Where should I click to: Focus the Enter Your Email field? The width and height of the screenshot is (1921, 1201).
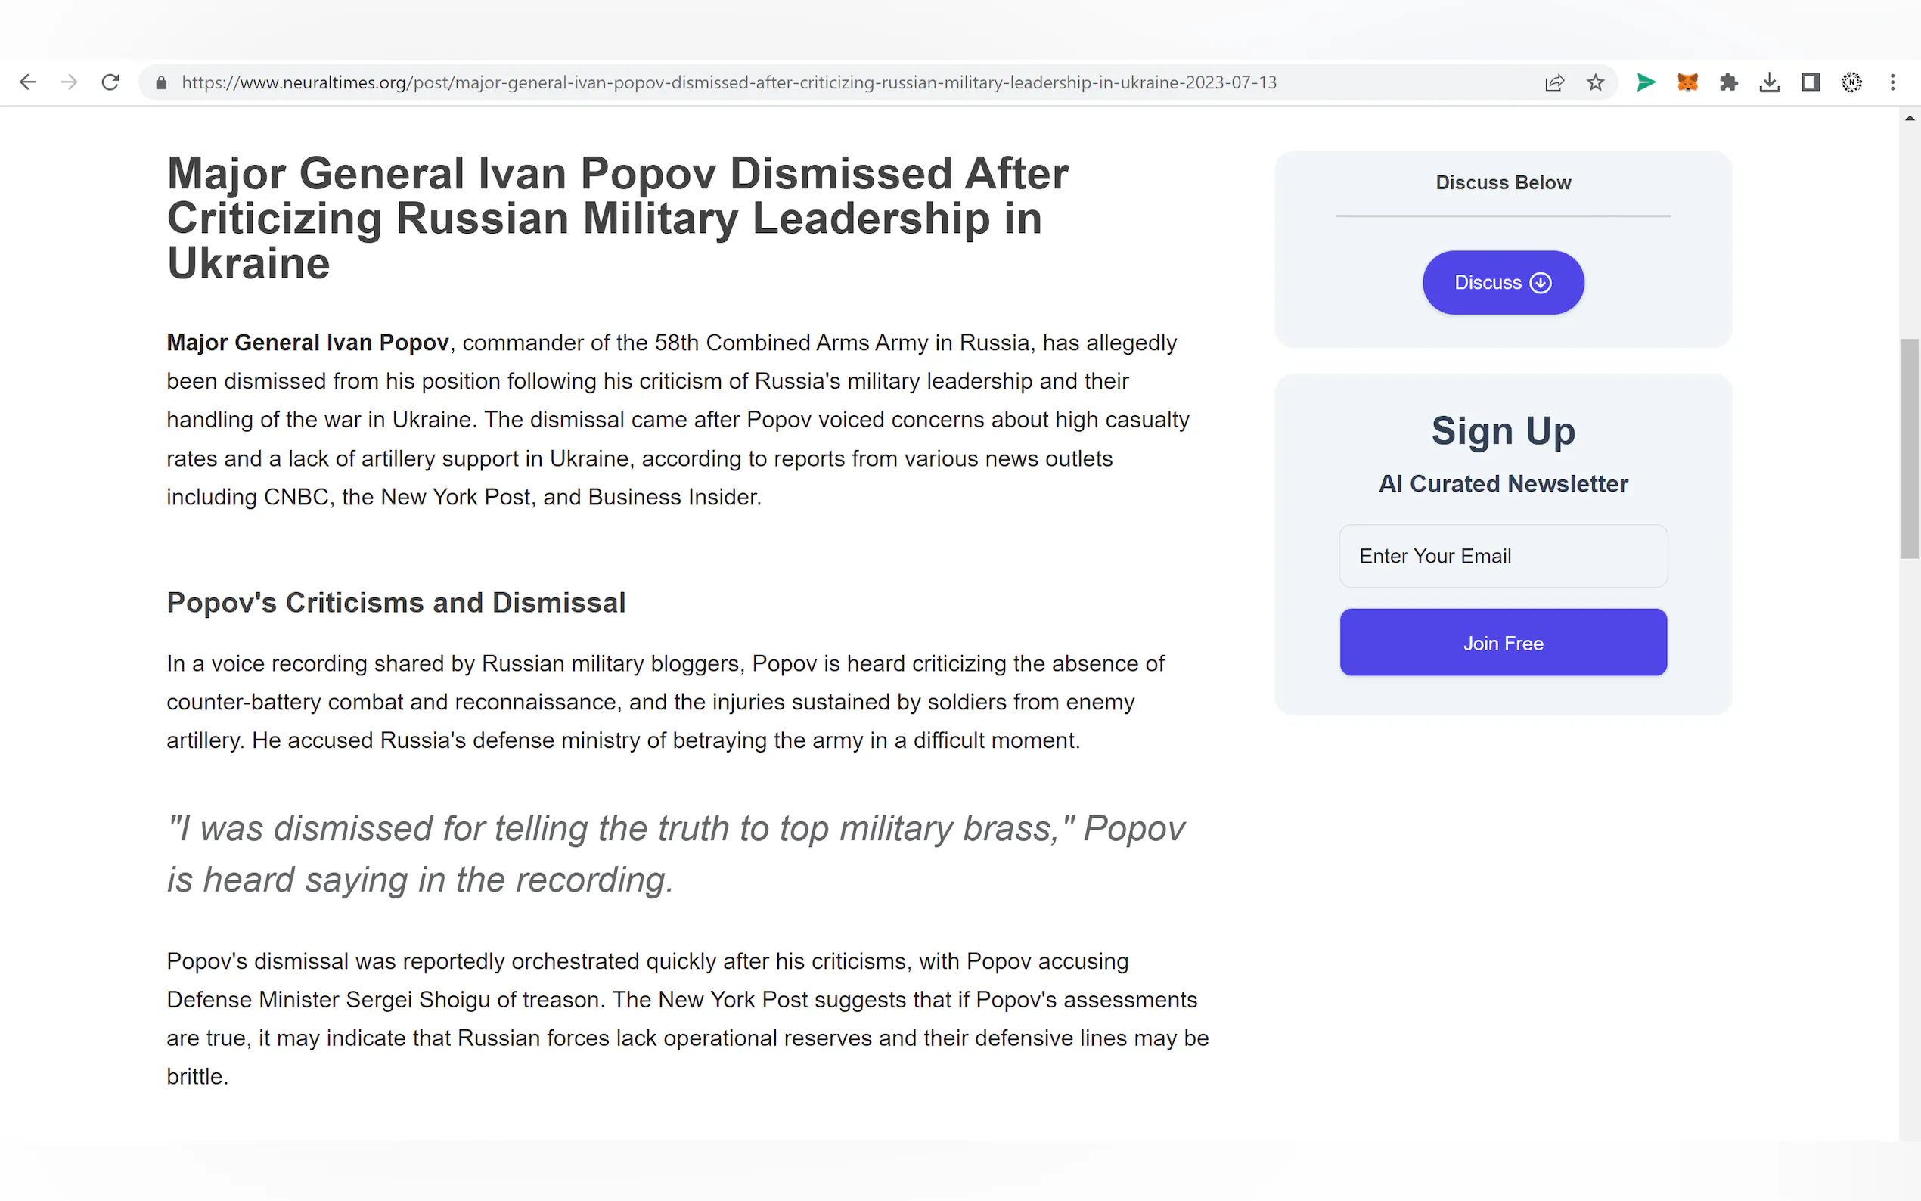[1503, 556]
